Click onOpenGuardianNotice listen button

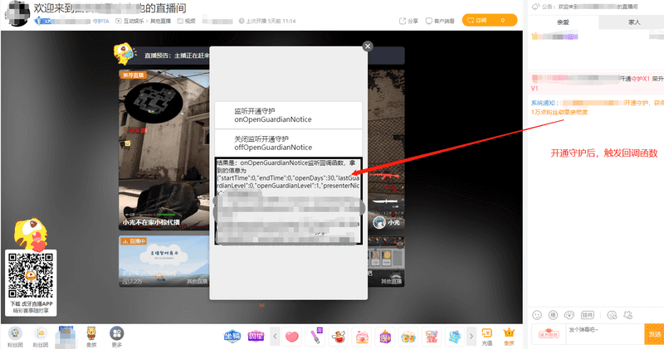coord(288,115)
